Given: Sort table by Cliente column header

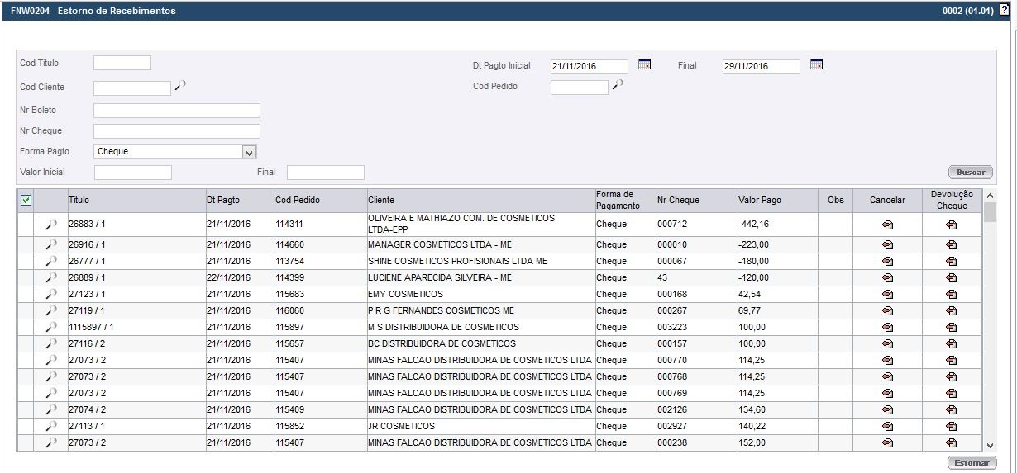Looking at the screenshot, I should coord(381,201).
